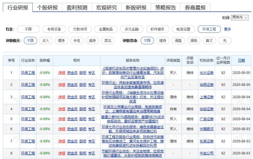
Task: Open the 盈利预测 tab
Action: (x=77, y=7)
